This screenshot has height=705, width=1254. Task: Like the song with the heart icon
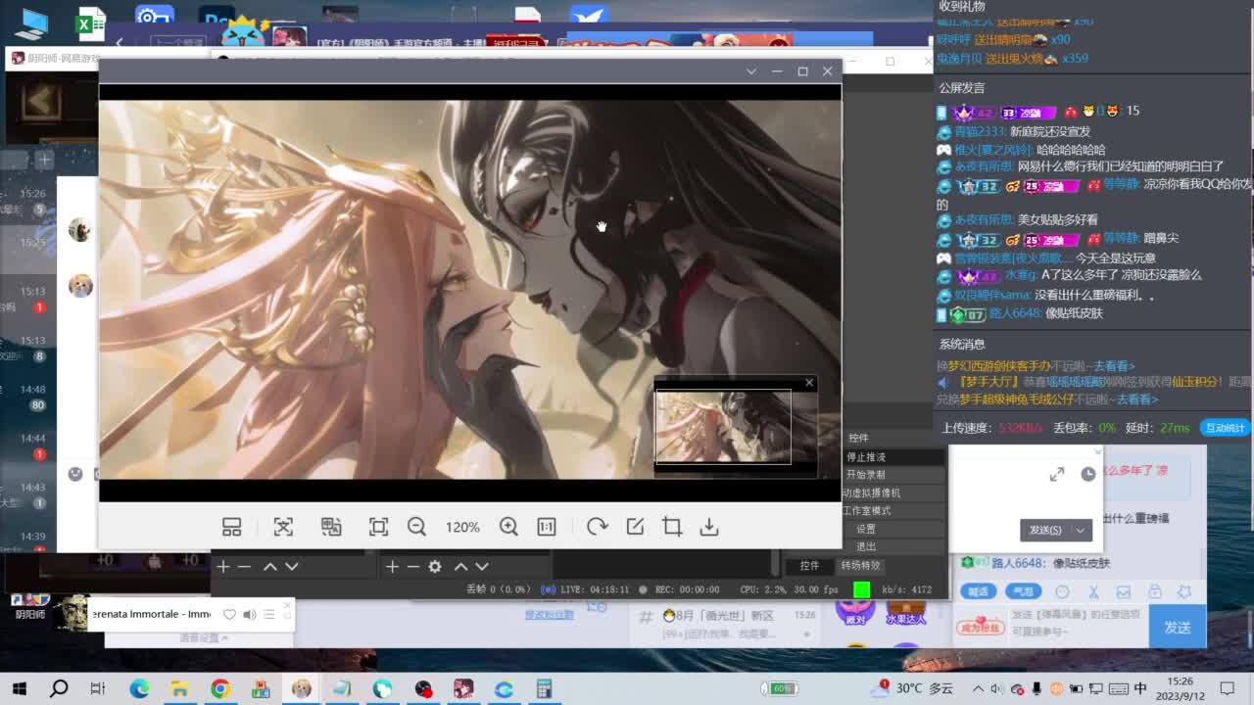coord(229,614)
